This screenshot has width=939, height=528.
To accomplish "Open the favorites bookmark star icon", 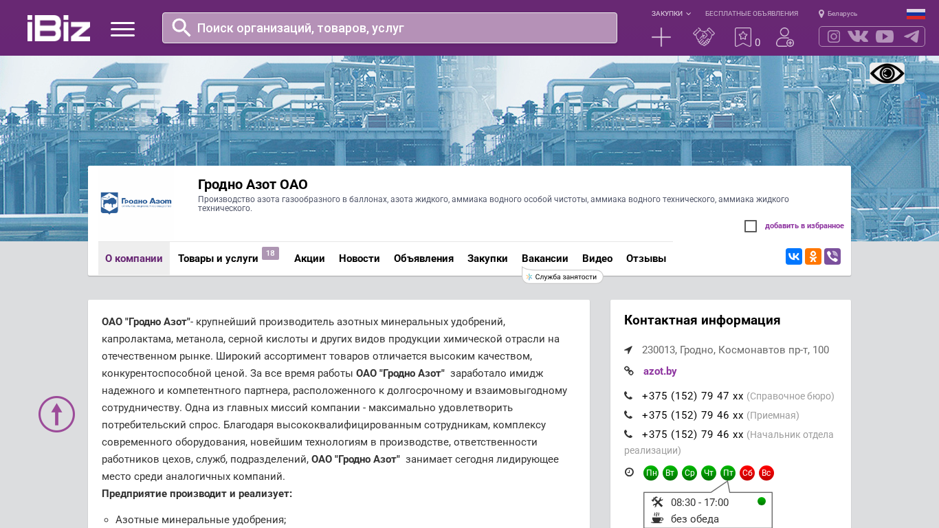I will pyautogui.click(x=743, y=37).
